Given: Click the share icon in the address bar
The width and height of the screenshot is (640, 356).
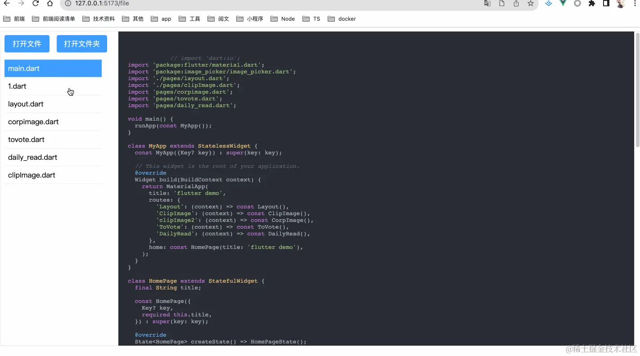Looking at the screenshot, I should [516, 5].
